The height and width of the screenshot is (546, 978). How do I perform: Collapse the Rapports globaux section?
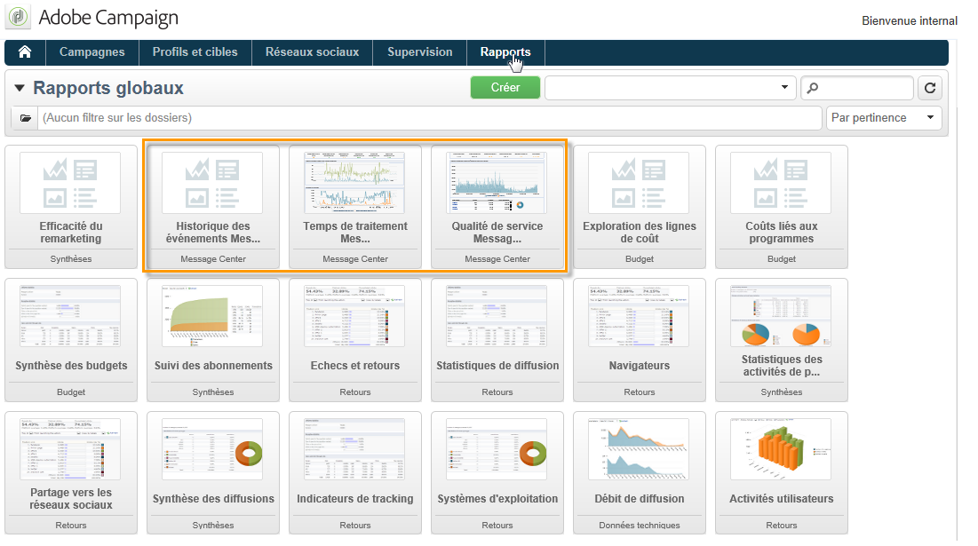pos(20,88)
